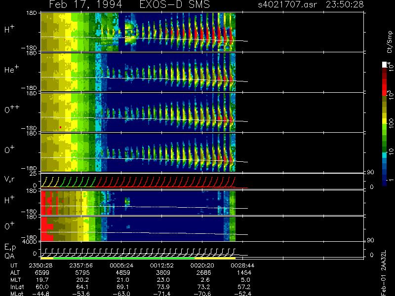Click the InLat value '73.2'
This screenshot has width=395, height=296.
[204, 287]
